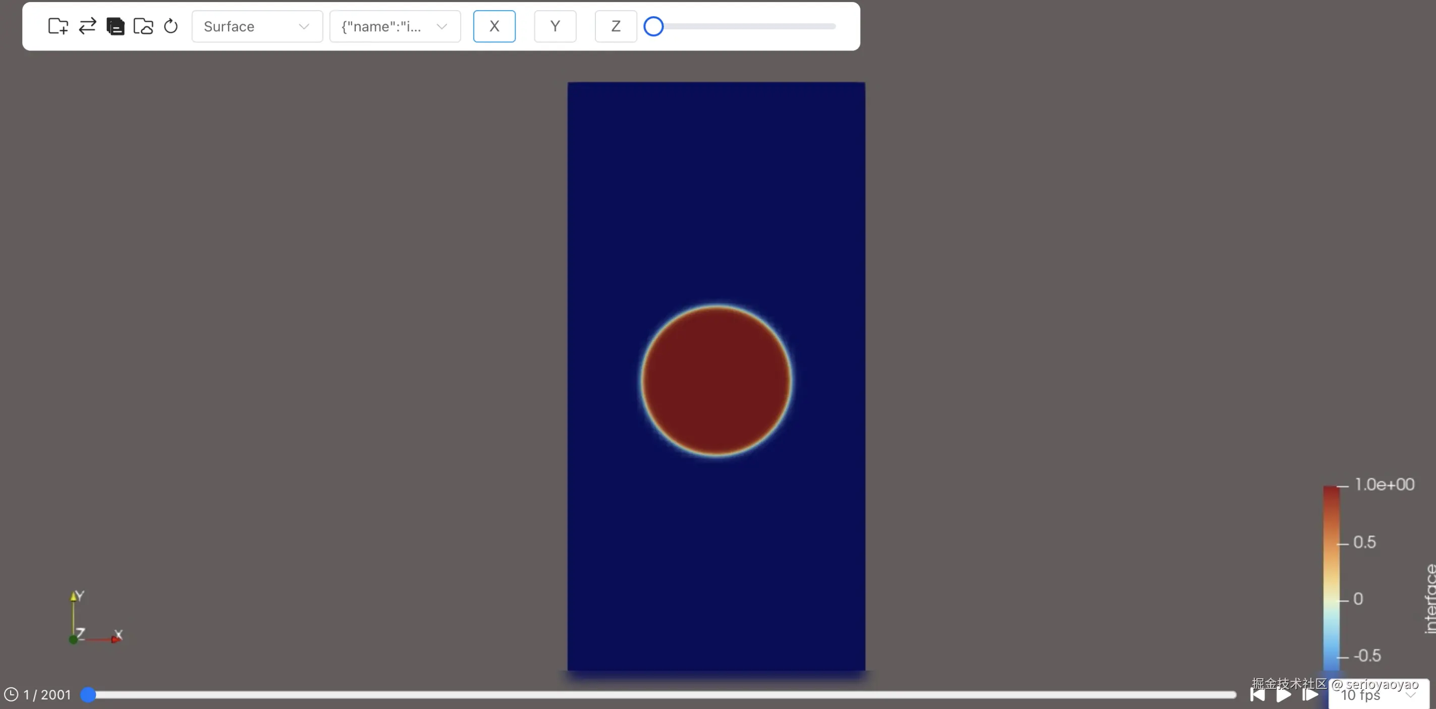Viewport: 1436px width, 709px height.
Task: Click the slice position slider handle
Action: tap(653, 26)
